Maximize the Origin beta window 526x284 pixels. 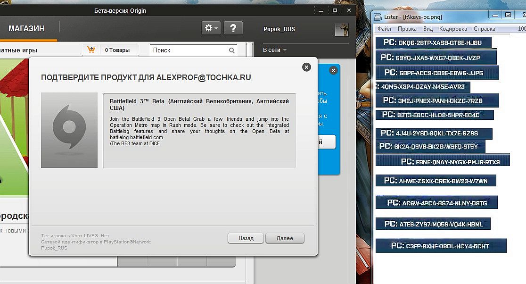pyautogui.click(x=335, y=10)
